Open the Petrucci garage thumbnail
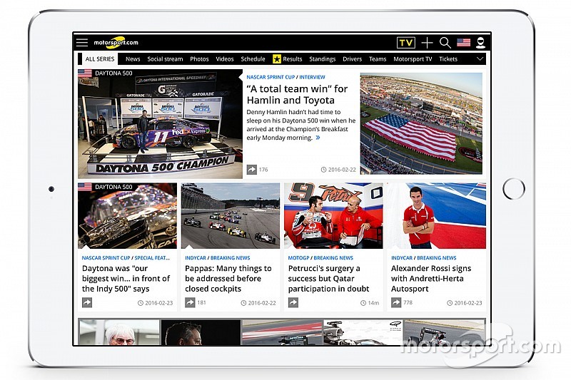This screenshot has height=380, width=571. pos(333,216)
